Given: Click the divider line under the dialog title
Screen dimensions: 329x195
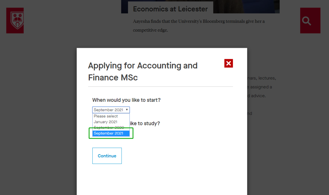Looking at the screenshot, I should (161, 87).
